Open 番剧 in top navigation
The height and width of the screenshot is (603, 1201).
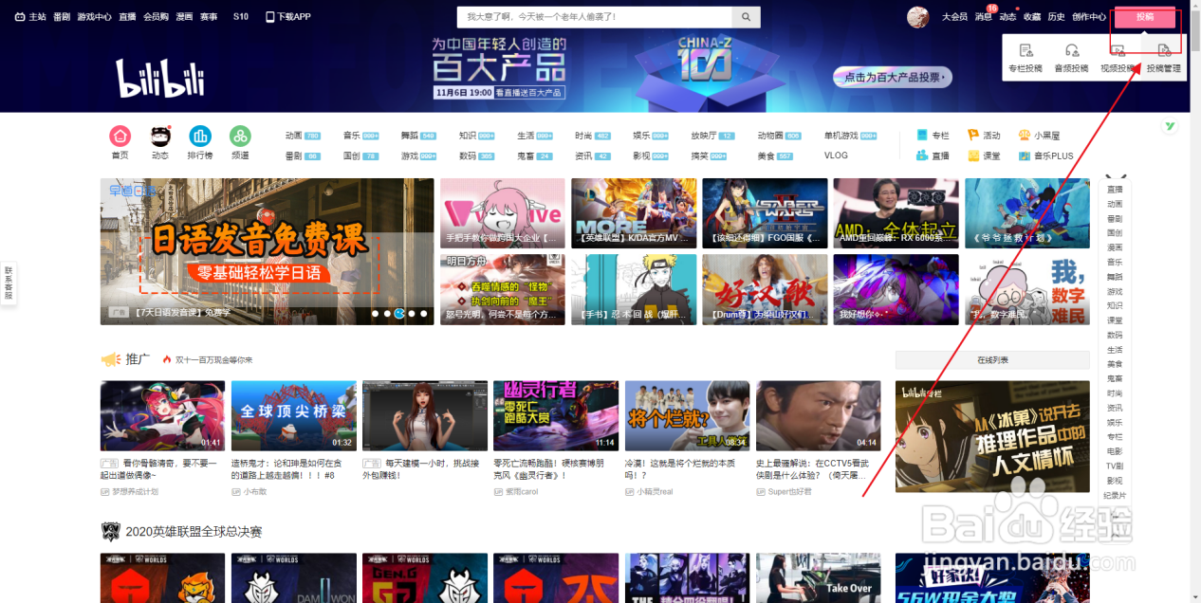click(62, 17)
